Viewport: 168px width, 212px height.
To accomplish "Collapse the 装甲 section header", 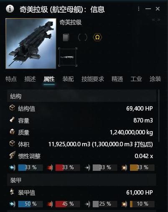I will click(x=81, y=180).
